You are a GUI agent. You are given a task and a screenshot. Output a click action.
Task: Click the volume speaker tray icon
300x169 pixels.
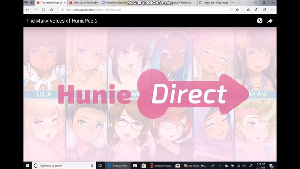tap(244, 166)
